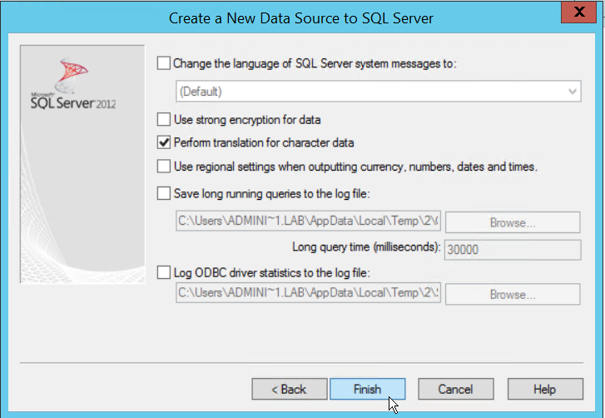The width and height of the screenshot is (605, 418).
Task: Close the data source dialog window
Action: point(583,12)
